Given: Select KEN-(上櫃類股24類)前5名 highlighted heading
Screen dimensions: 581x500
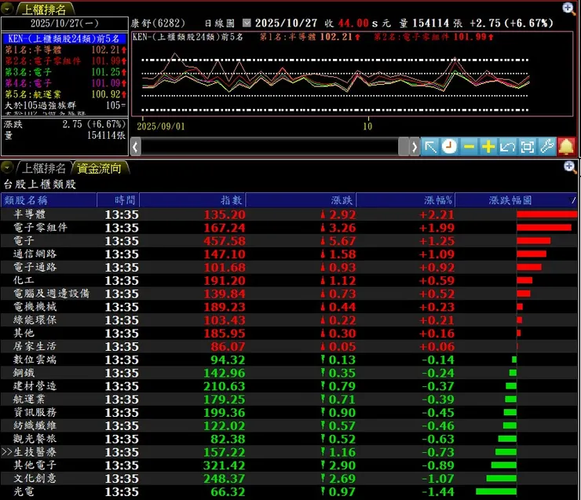Looking at the screenshot, I should pyautogui.click(x=64, y=38).
